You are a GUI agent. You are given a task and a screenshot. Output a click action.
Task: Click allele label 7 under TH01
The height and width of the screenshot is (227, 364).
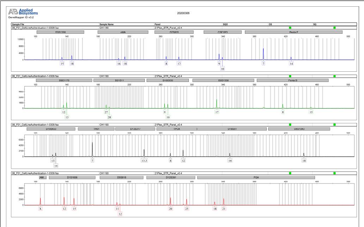point(92,160)
